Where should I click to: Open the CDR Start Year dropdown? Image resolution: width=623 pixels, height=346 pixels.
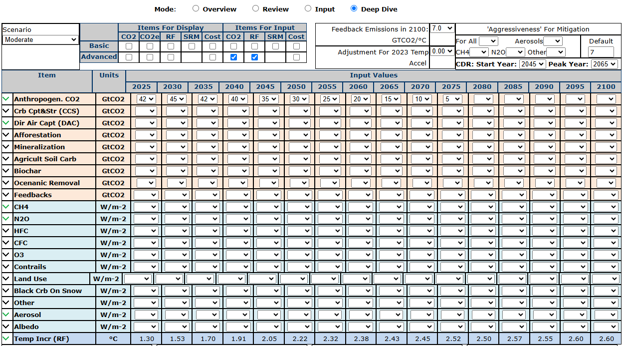(532, 64)
